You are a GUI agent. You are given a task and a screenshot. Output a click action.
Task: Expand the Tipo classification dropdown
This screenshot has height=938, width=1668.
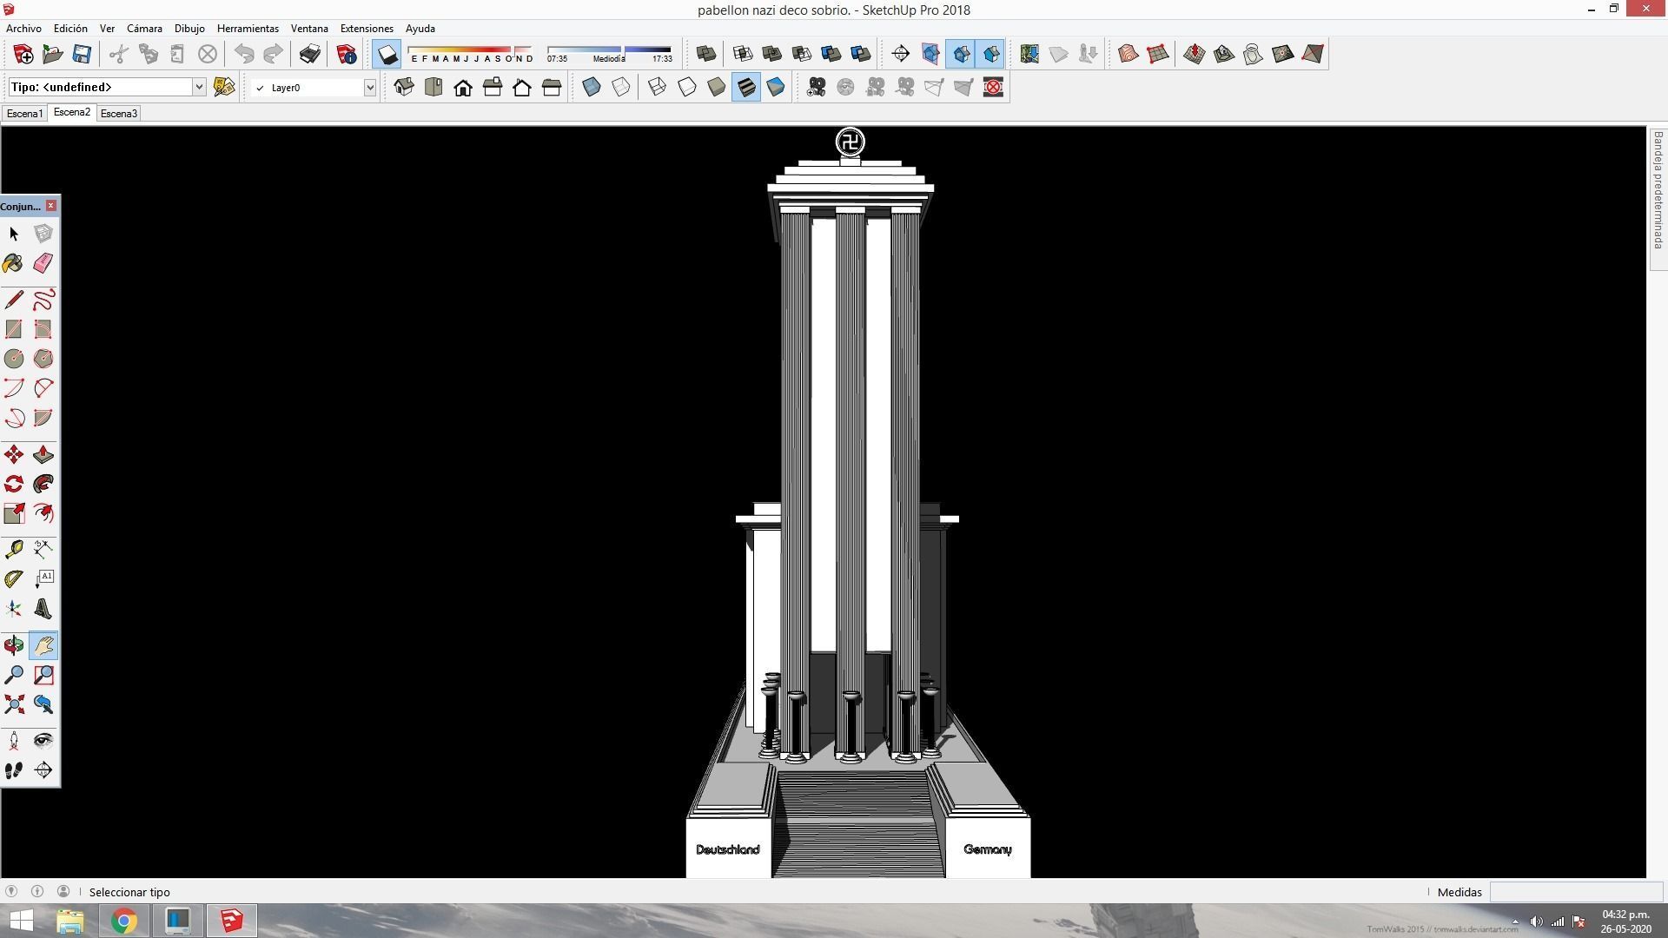pyautogui.click(x=198, y=87)
